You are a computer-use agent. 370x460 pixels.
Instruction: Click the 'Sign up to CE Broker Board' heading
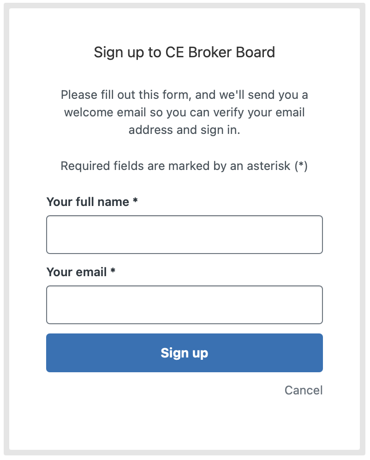click(x=184, y=53)
